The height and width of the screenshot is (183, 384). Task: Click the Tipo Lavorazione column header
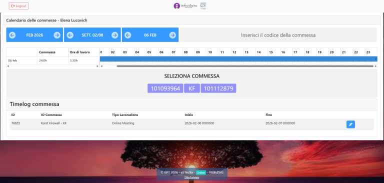[125, 114]
